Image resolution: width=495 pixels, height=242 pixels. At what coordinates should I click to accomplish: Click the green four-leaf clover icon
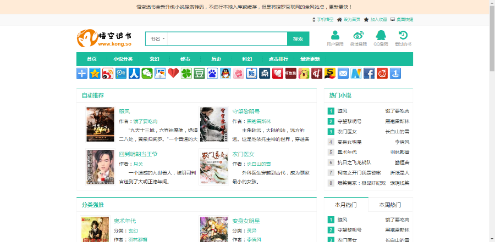click(186, 74)
